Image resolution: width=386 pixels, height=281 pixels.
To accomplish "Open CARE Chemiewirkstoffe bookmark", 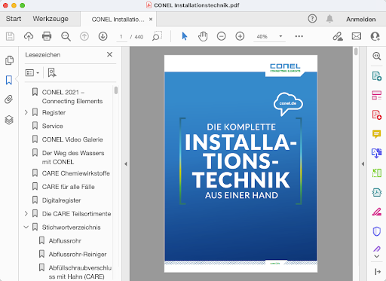I will coord(76,173).
